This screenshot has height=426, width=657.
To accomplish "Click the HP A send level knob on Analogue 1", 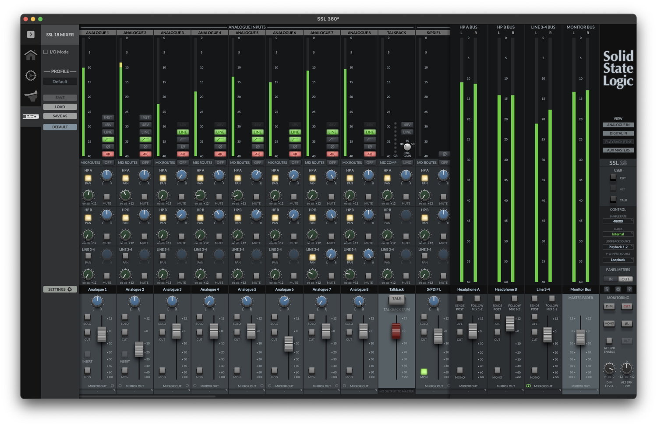I will (88, 196).
